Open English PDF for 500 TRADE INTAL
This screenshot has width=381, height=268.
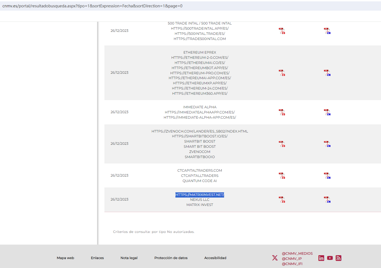click(x=327, y=31)
